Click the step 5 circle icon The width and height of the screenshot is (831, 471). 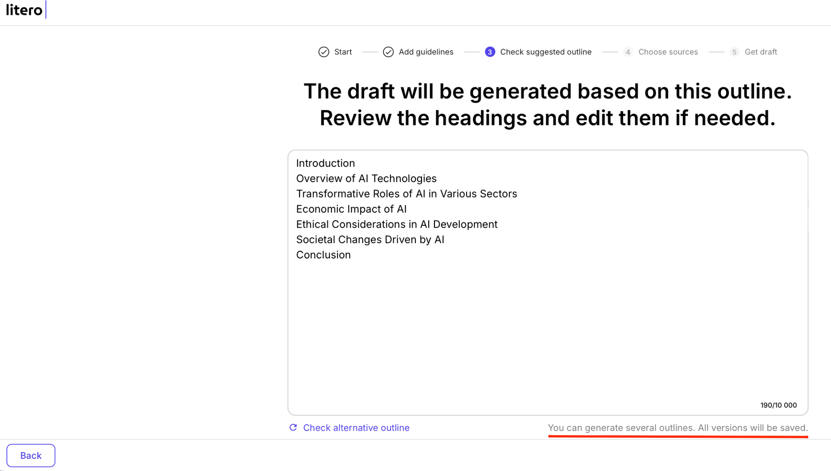(734, 52)
